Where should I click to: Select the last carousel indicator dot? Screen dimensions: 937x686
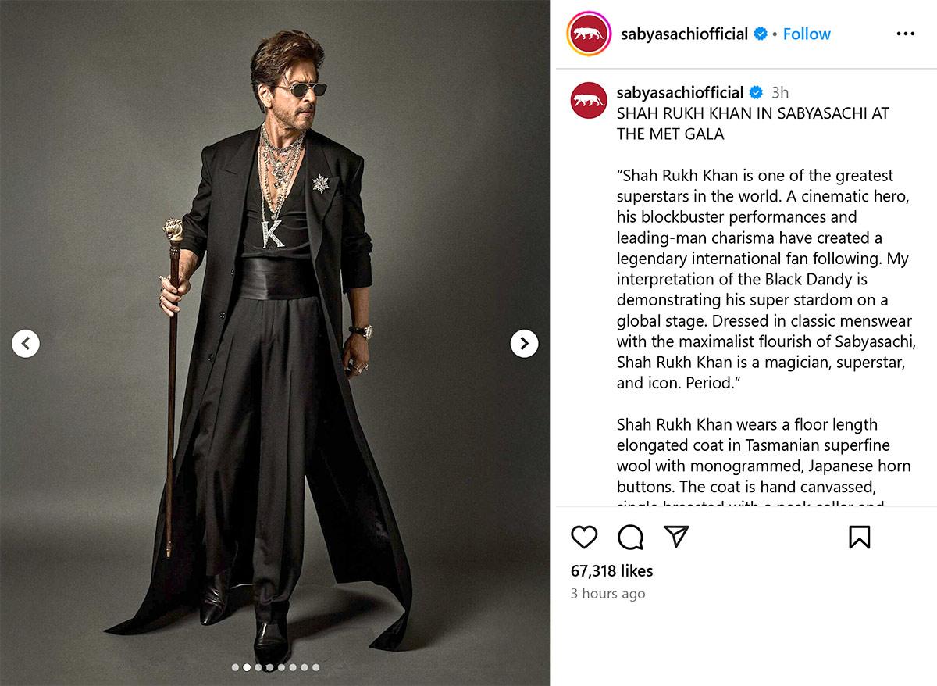pyautogui.click(x=315, y=667)
